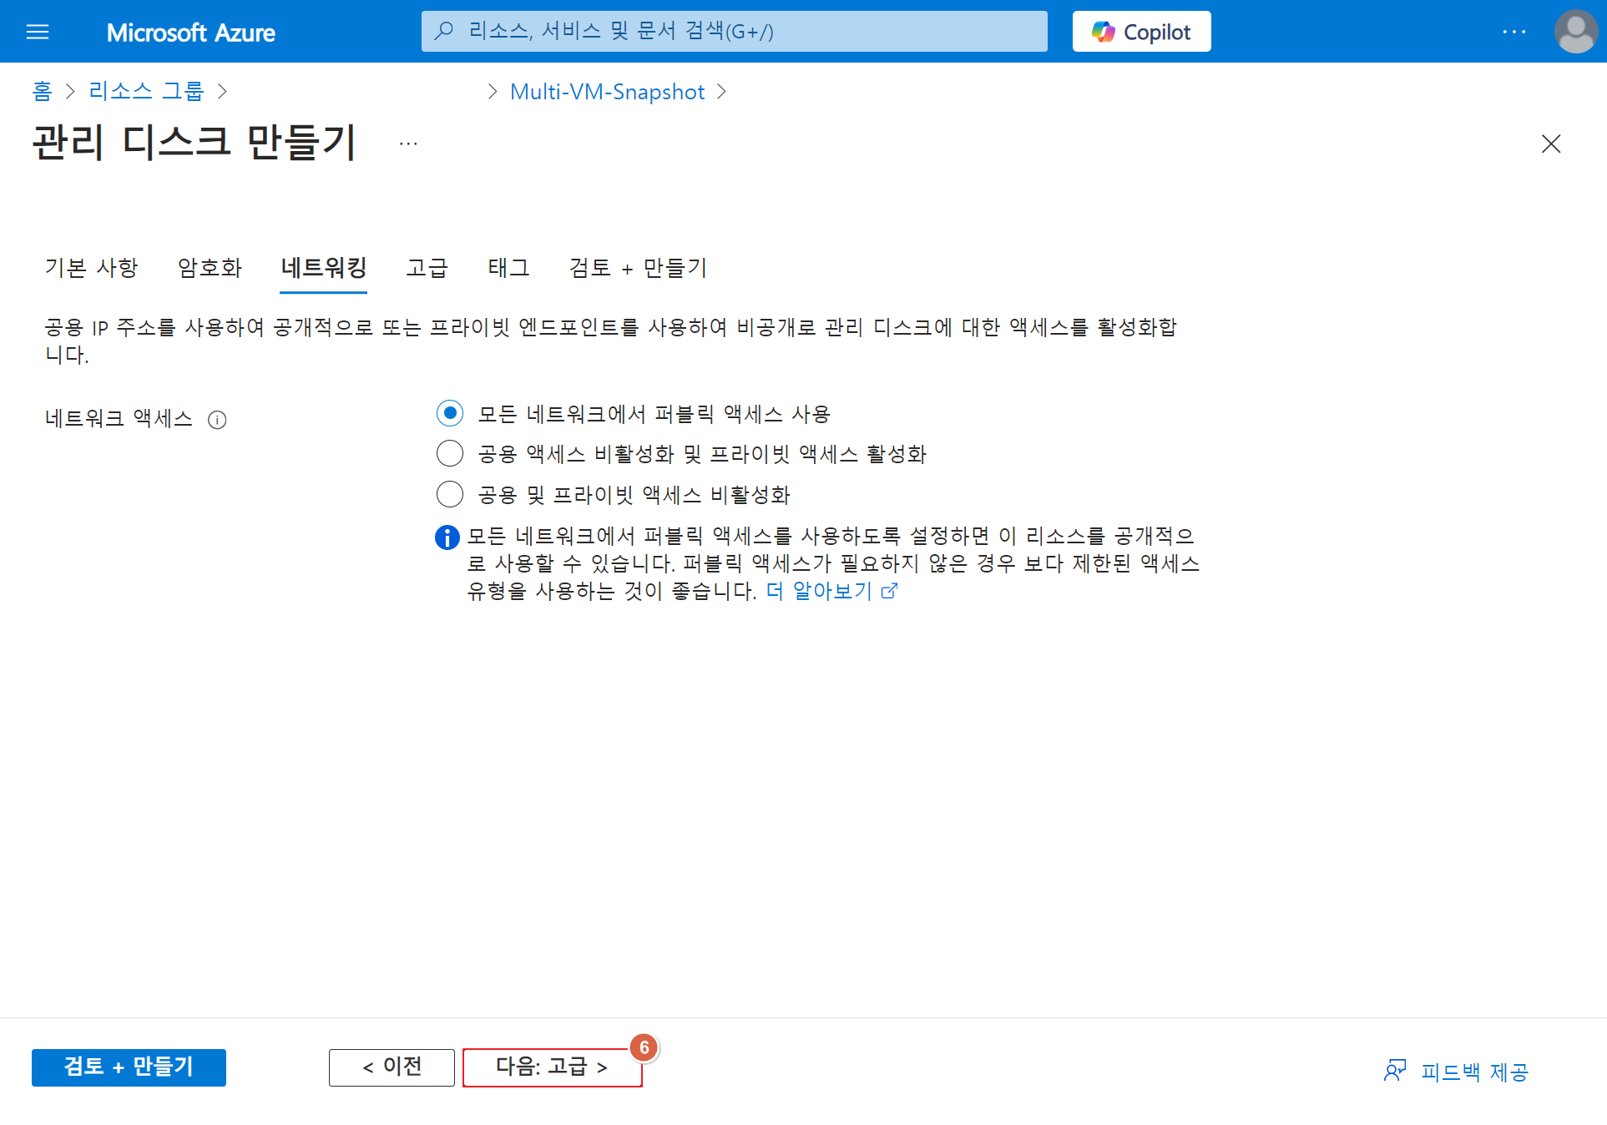Viewport: 1607px width, 1125px height.
Task: Open the top bar ellipsis menu
Action: click(1514, 32)
